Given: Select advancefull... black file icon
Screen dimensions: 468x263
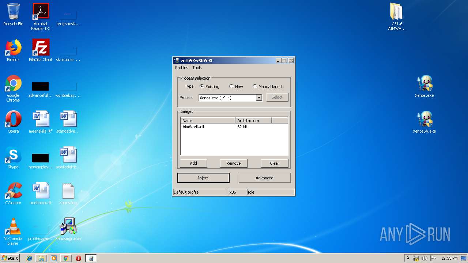Looking at the screenshot, I should point(41,89).
